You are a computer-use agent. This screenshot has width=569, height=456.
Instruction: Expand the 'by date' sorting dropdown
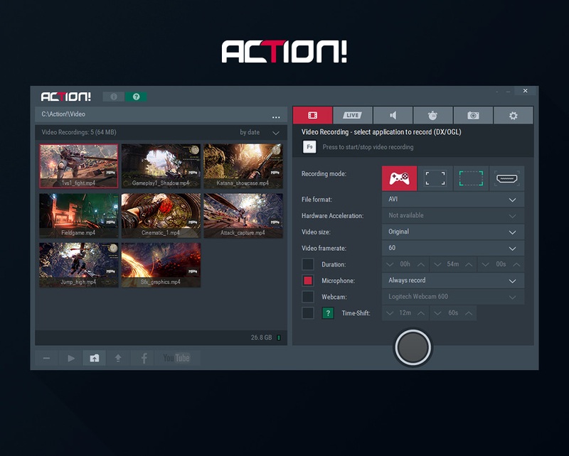[260, 132]
